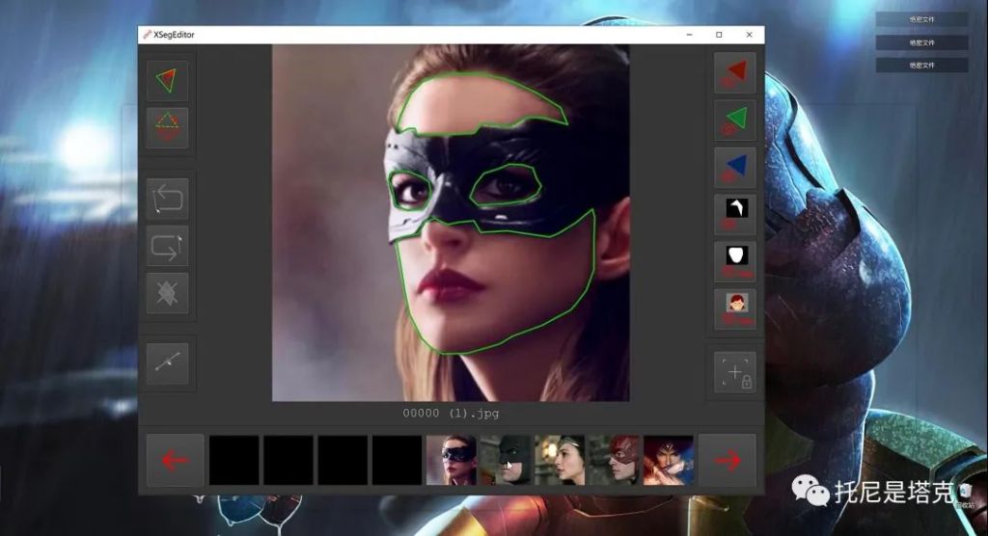Screen dimensions: 988x536
Task: Open the topmost 绝密文件 desktop item
Action: (x=921, y=19)
